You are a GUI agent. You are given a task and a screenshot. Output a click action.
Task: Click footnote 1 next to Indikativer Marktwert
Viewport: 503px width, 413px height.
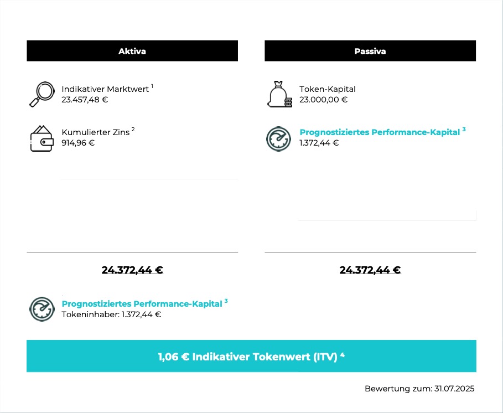pos(152,86)
